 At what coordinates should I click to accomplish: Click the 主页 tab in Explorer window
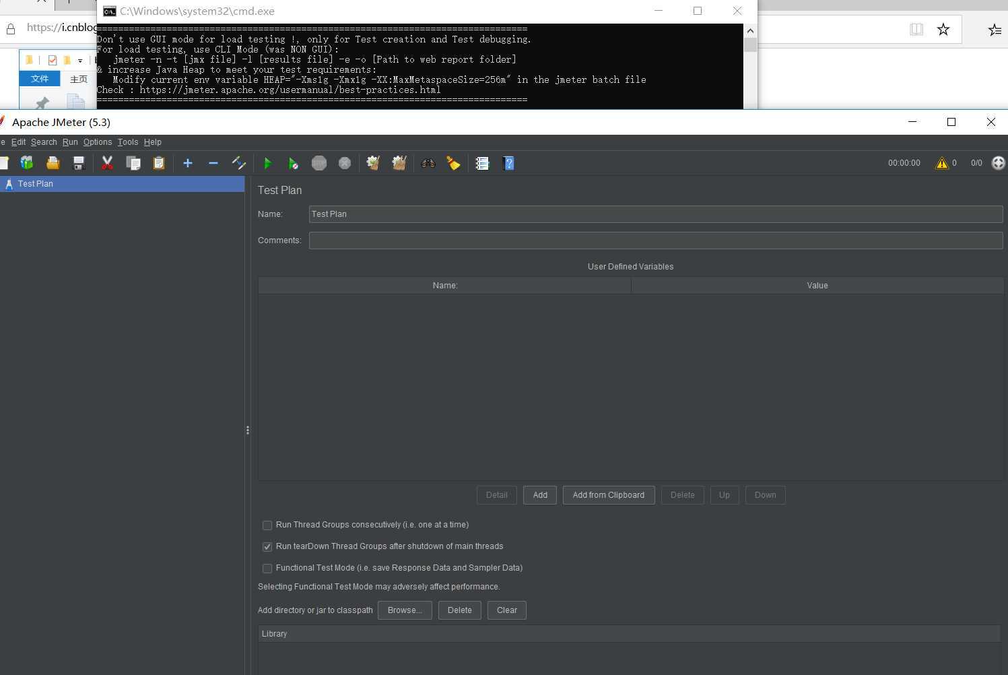pos(79,79)
